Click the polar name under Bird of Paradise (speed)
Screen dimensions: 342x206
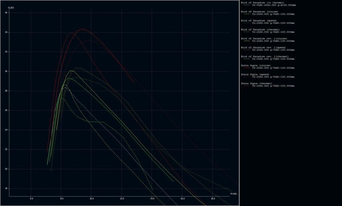coord(273,23)
